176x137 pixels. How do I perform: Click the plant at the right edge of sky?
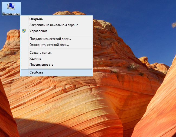coord(173,25)
